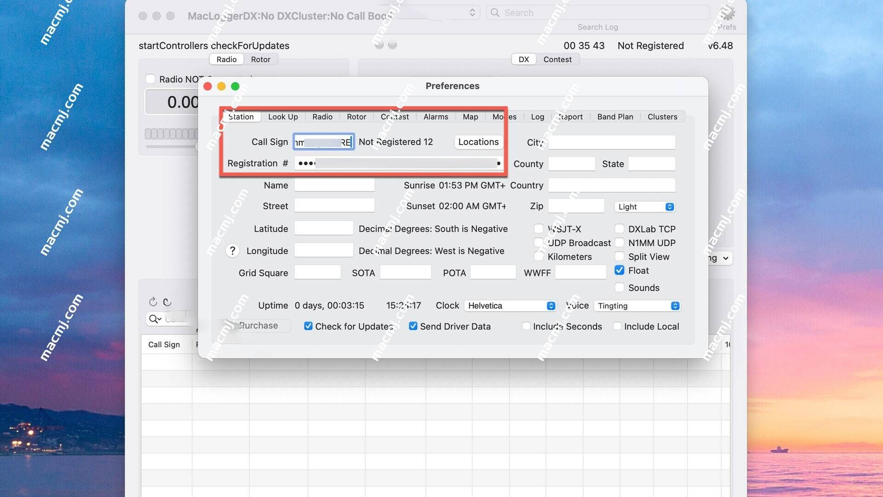
Task: Open the Light appearance dropdown
Action: pyautogui.click(x=644, y=207)
